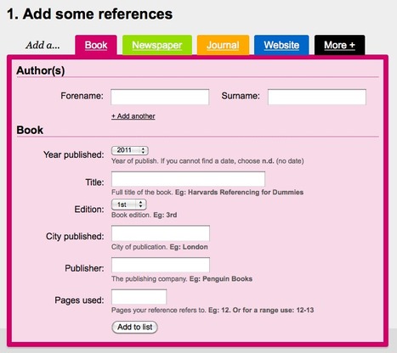Click the '1. Add some references' heading
Image resolution: width=397 pixels, height=353 pixels.
pyautogui.click(x=89, y=14)
